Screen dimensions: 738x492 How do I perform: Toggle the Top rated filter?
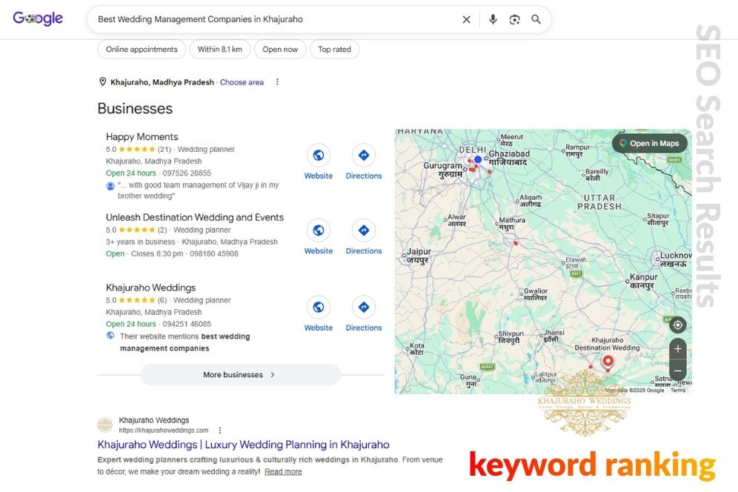[x=334, y=50]
